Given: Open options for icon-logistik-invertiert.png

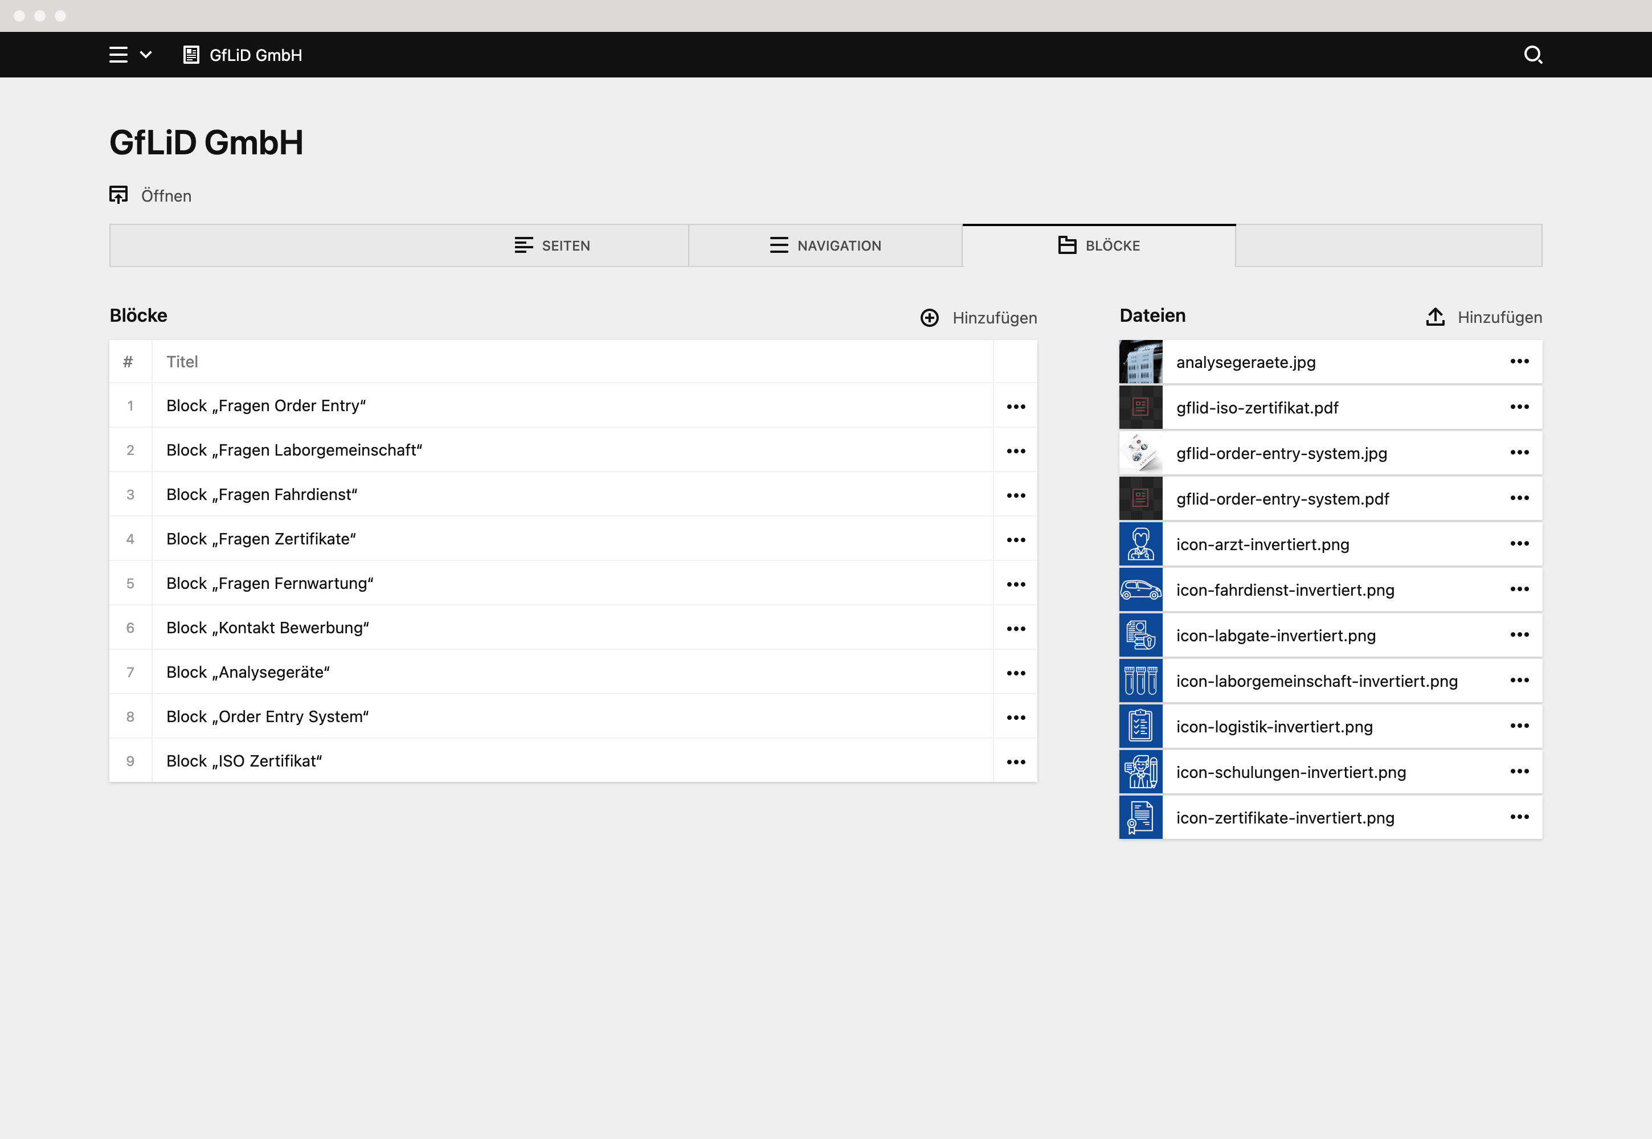Looking at the screenshot, I should pyautogui.click(x=1519, y=726).
